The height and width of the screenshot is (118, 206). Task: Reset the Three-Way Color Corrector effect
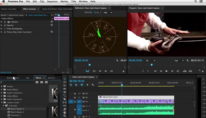(x=52, y=32)
